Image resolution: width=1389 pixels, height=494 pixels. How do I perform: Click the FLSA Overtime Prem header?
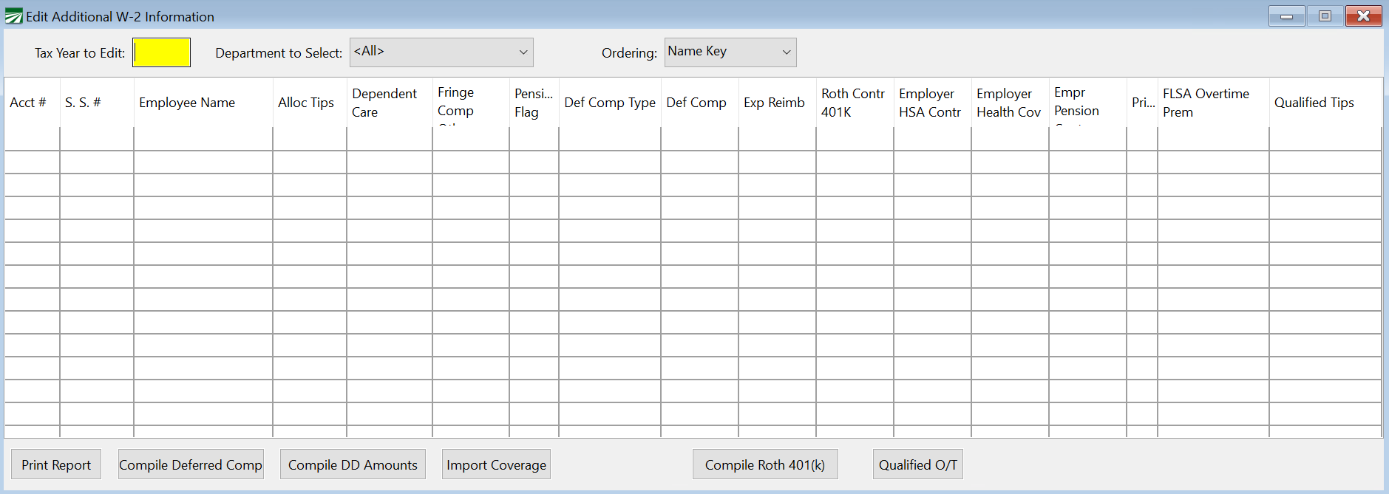(x=1206, y=103)
